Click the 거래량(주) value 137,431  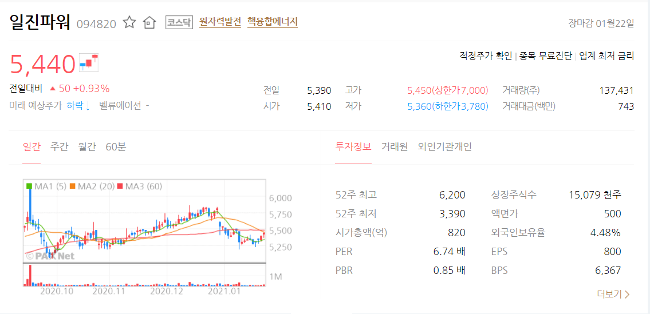pyautogui.click(x=617, y=90)
